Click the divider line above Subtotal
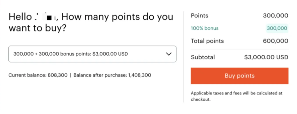297x114 pixels. tap(240, 49)
